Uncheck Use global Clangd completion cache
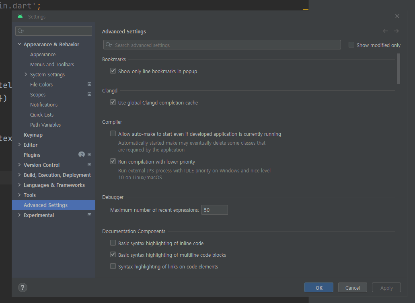This screenshot has height=303, width=415. click(113, 102)
